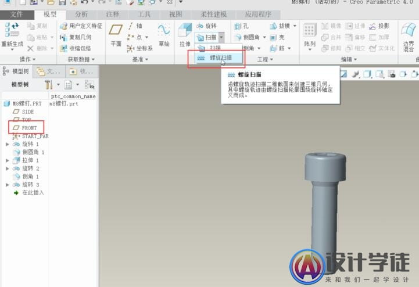Expand the 旋转 1 tree node

click(7, 144)
